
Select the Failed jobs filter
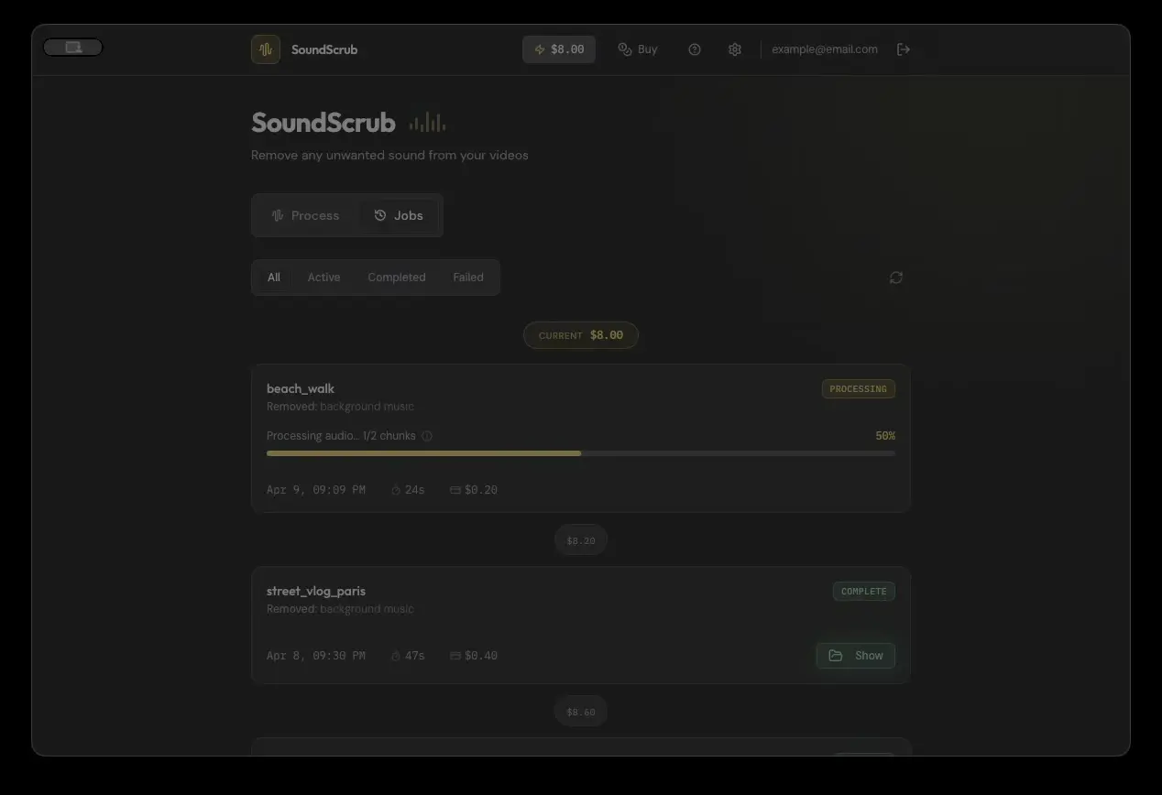click(x=468, y=278)
